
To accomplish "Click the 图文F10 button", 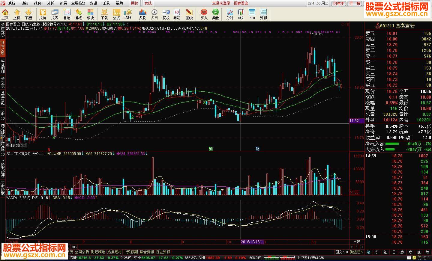I will tap(342, 252).
